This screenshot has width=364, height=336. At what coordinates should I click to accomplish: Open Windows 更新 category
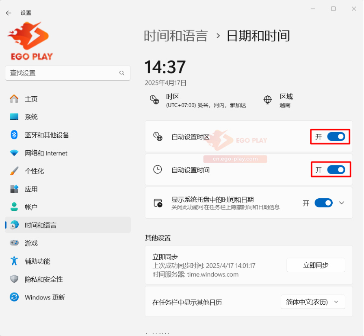coord(68,297)
